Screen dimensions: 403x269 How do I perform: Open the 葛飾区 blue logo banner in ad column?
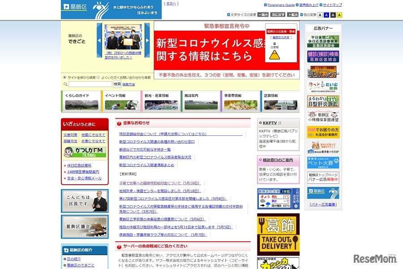[x=323, y=193]
